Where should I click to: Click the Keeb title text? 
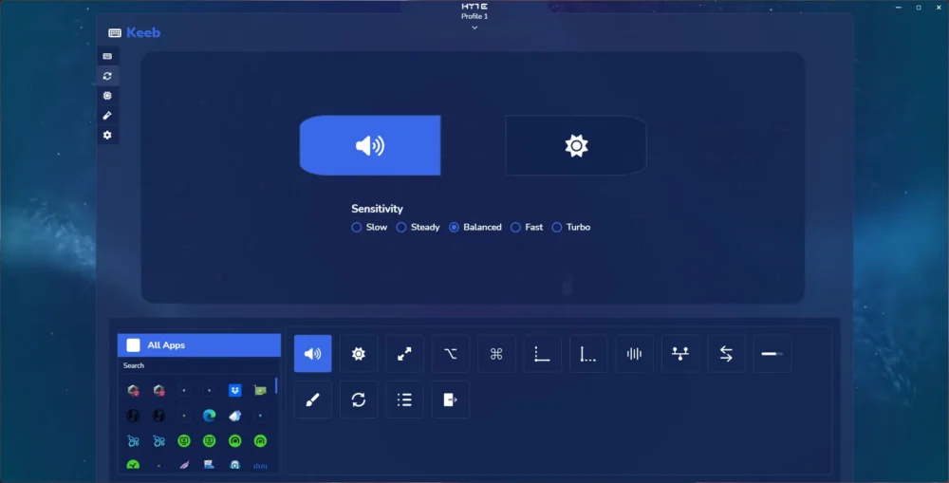143,32
